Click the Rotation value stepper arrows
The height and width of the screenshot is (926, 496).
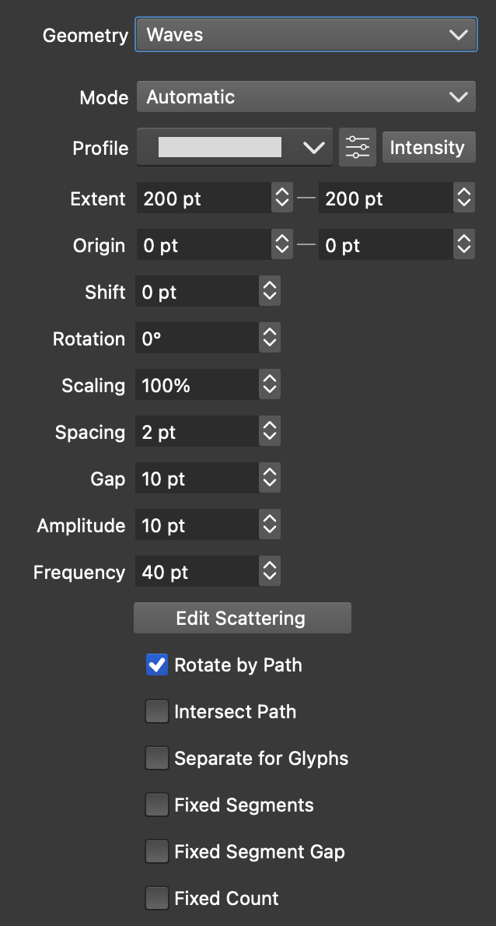[x=270, y=338]
